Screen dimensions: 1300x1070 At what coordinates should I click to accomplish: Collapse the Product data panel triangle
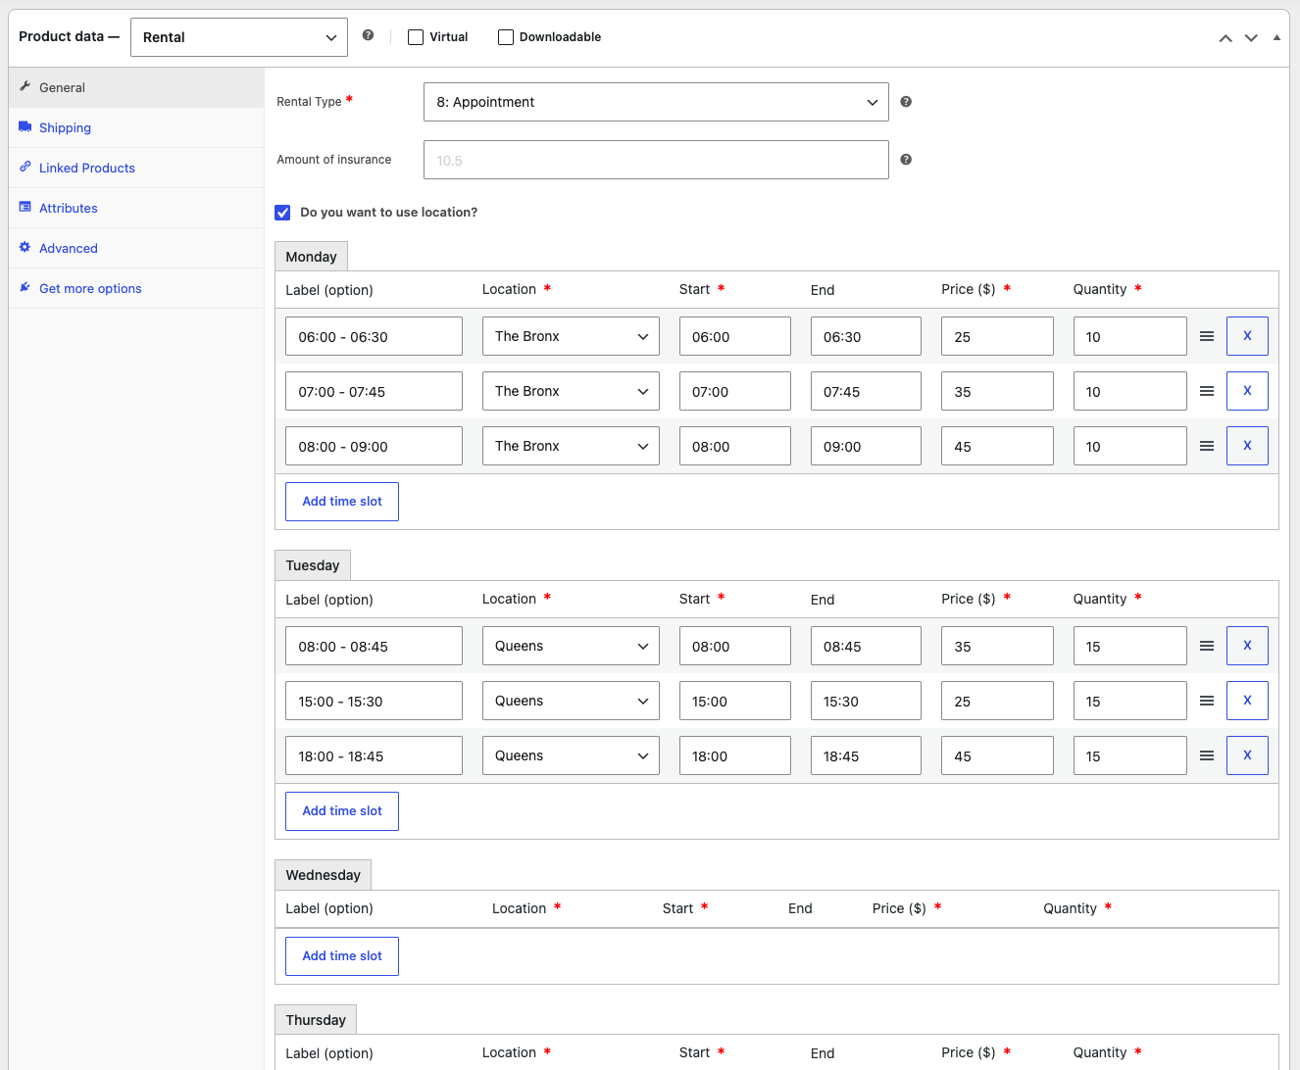click(x=1276, y=37)
